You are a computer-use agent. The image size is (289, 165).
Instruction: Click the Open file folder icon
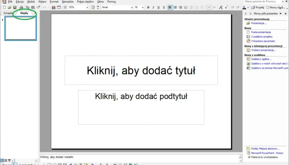click(x=10, y=8)
